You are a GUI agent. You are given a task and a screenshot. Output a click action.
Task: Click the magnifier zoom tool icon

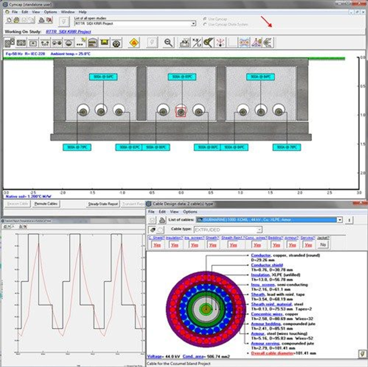(x=168, y=43)
